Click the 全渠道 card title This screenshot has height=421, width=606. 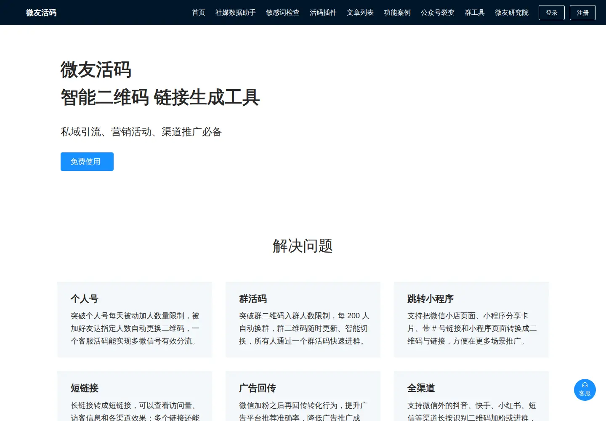tap(421, 388)
